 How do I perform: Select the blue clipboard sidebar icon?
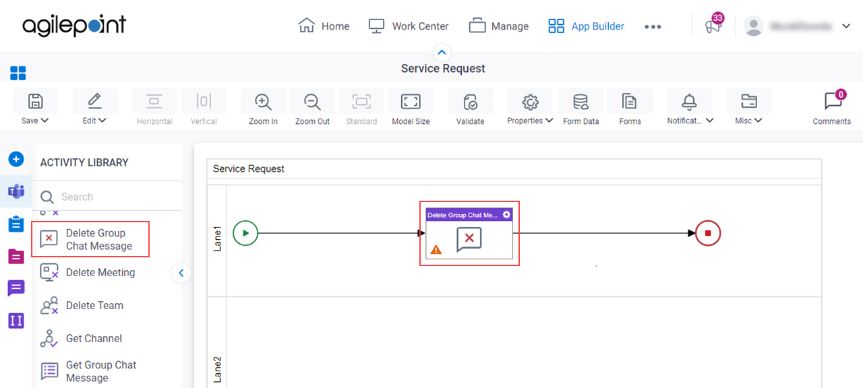click(x=16, y=224)
